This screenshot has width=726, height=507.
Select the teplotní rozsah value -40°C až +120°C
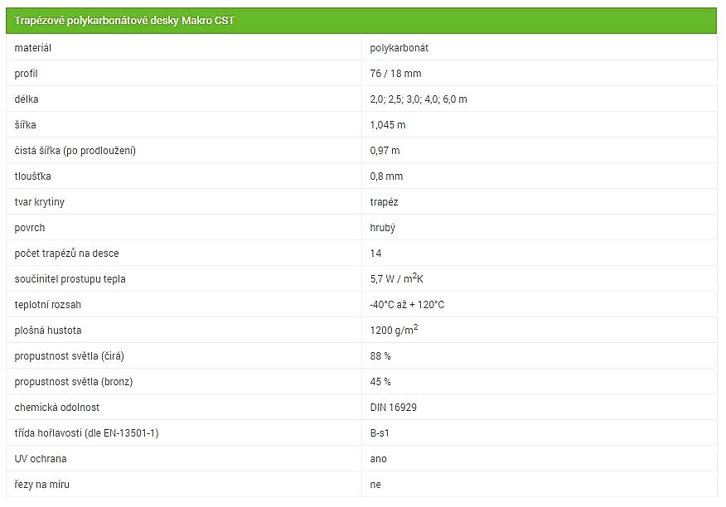[x=407, y=305]
